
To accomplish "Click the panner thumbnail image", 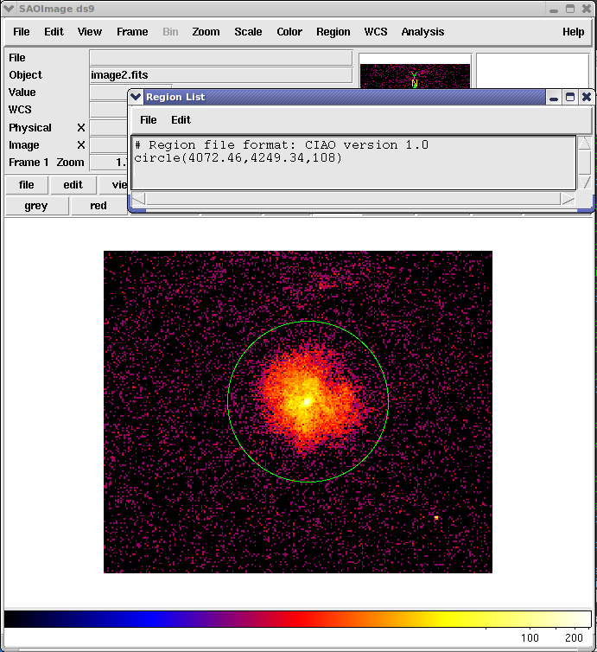I will (415, 76).
